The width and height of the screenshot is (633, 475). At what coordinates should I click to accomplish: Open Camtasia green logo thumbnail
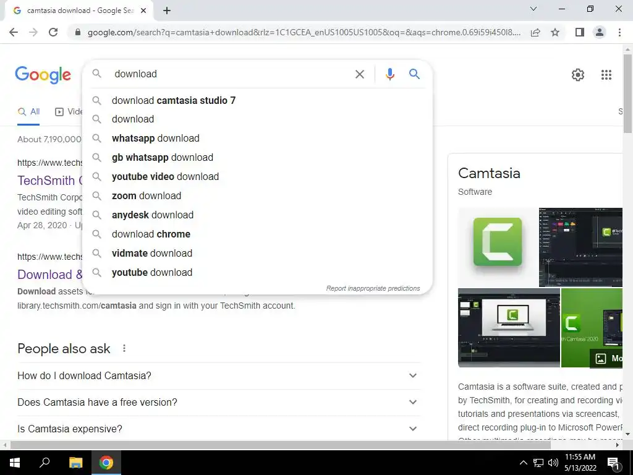tap(498, 247)
